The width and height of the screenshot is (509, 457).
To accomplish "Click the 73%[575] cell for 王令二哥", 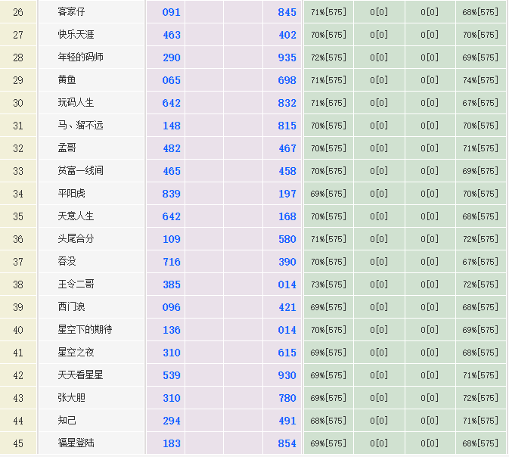I will click(327, 284).
